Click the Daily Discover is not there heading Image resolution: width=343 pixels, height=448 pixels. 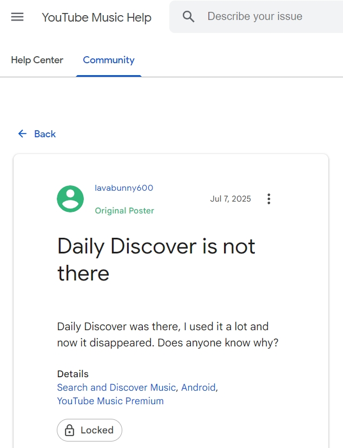click(x=156, y=259)
